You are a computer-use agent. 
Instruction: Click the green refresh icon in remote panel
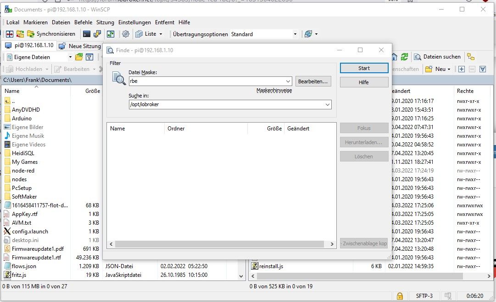[x=404, y=57]
